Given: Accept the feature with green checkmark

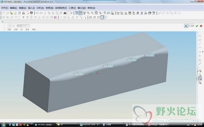Looking at the screenshot, I should coord(197,26).
